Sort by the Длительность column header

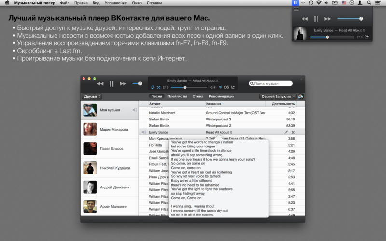pyautogui.click(x=281, y=104)
